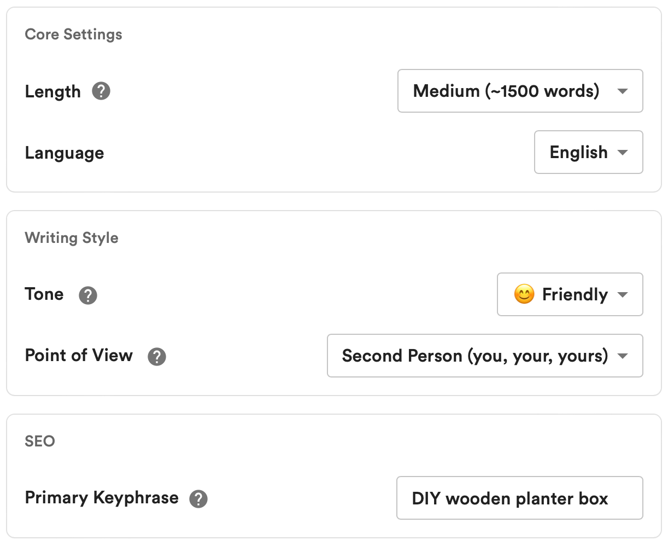The image size is (668, 546).
Task: Click the help icon next to Length
Action: coord(101,91)
